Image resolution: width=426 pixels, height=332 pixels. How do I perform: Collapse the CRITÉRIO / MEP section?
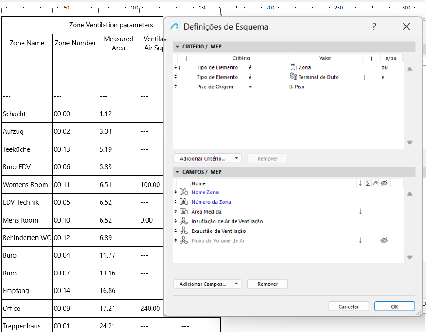coord(177,47)
